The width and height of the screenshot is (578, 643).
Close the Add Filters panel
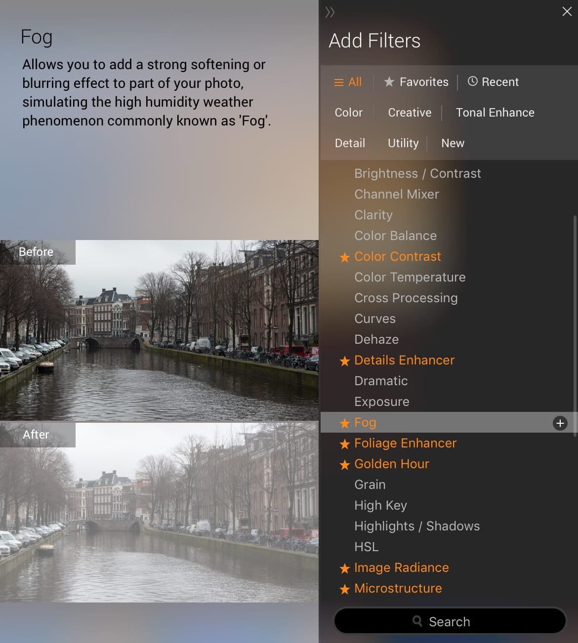[567, 11]
